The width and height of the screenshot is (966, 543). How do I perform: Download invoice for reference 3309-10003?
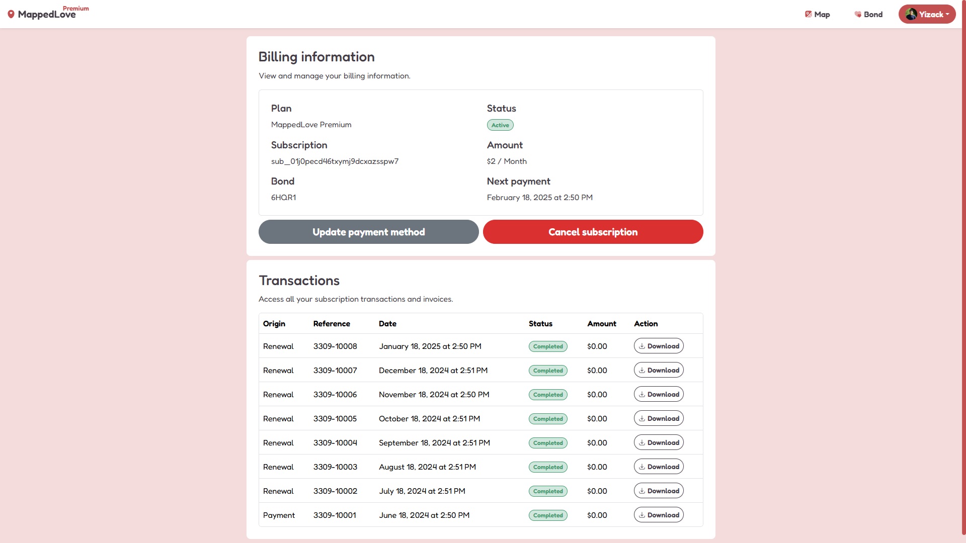coord(659,467)
